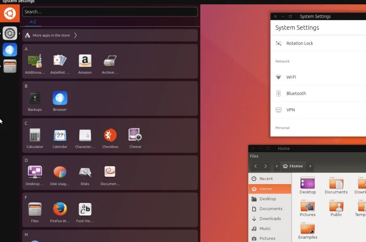Open the Ubuntu dash launcher button
The width and height of the screenshot is (366, 242).
click(10, 13)
